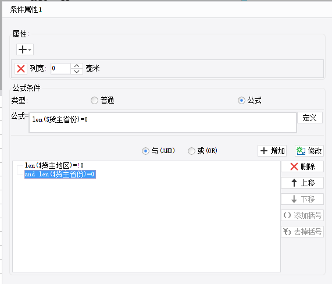This screenshot has width=332, height=284.
Task: Click the 修改 modify condition button
Action: click(x=309, y=151)
